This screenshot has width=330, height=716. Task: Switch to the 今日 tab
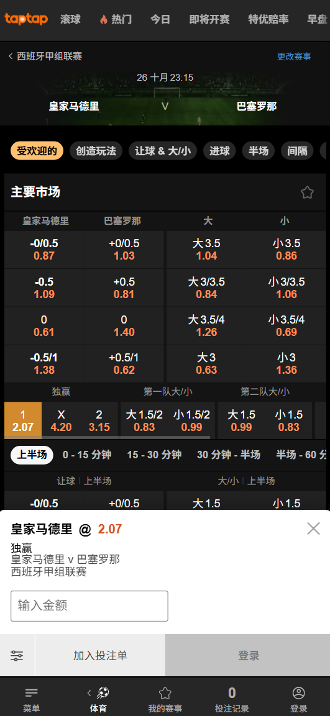pos(160,19)
